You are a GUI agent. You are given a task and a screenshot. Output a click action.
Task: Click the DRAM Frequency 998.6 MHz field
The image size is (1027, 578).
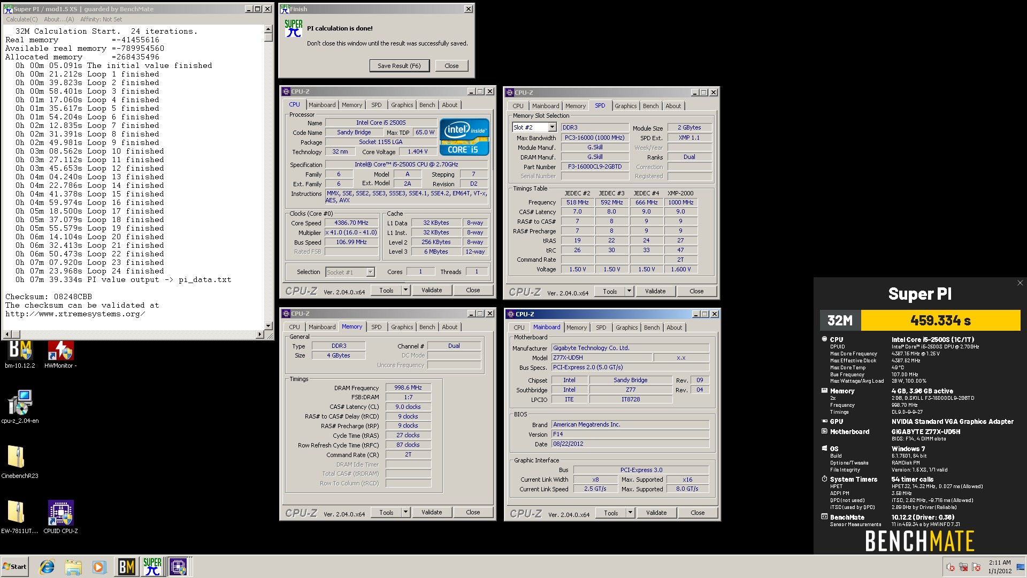pyautogui.click(x=408, y=387)
